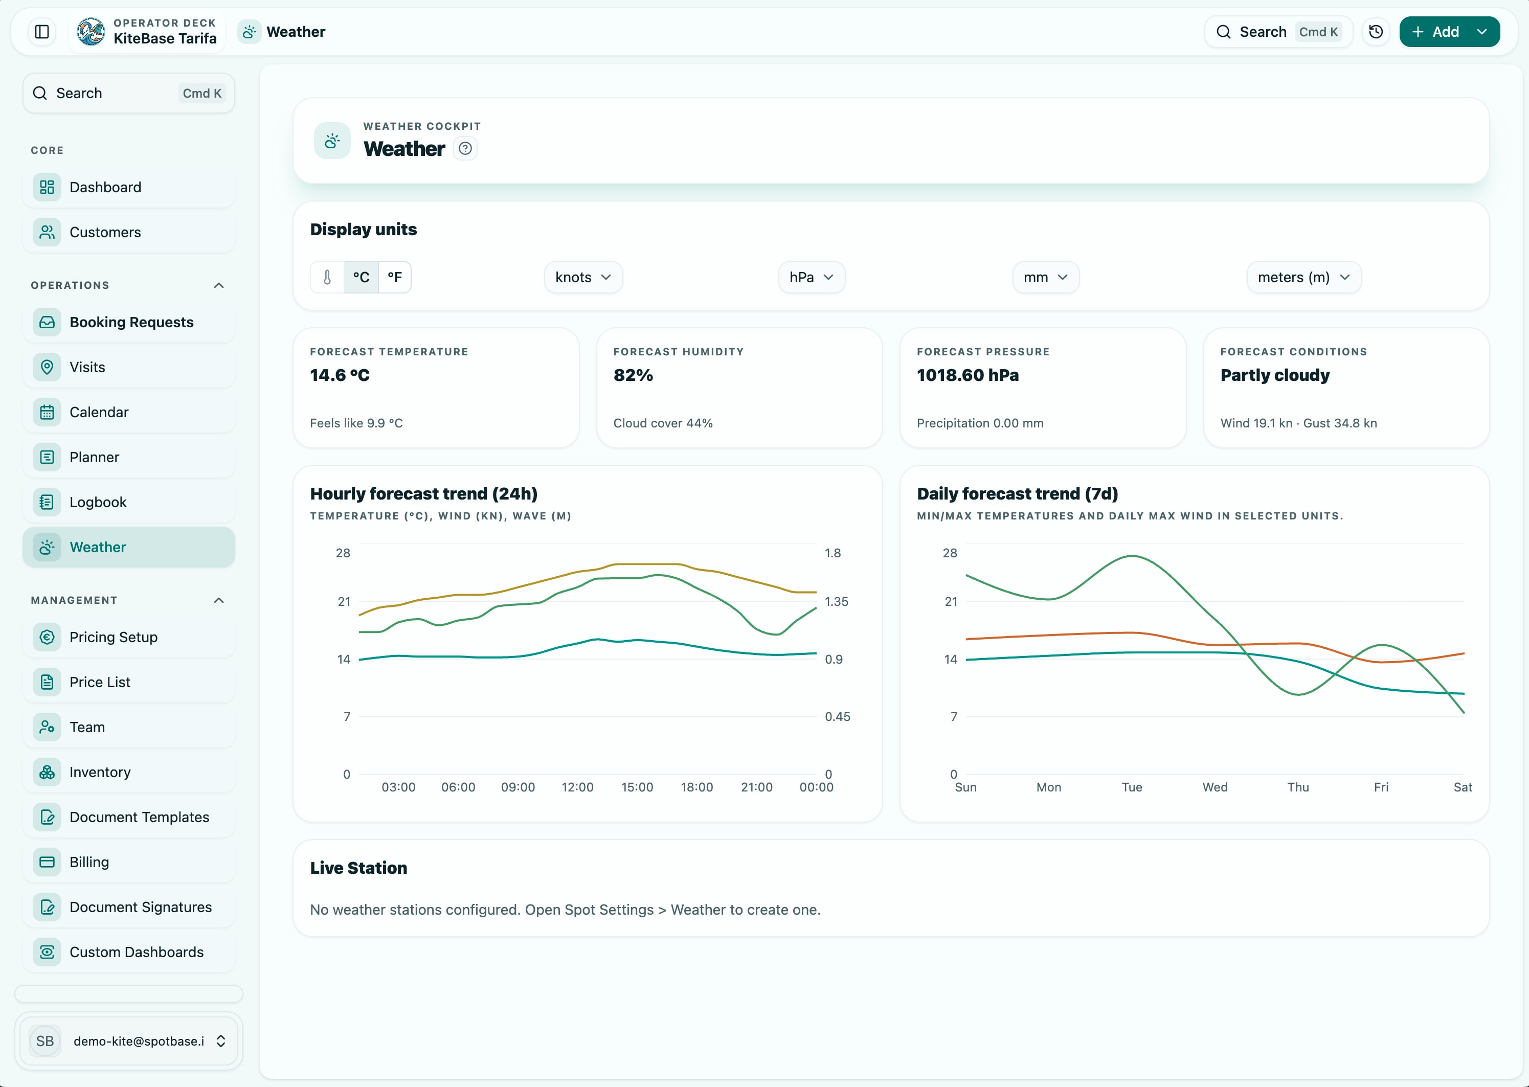Open the meters (m) unit dropdown
This screenshot has width=1529, height=1087.
(x=1303, y=277)
